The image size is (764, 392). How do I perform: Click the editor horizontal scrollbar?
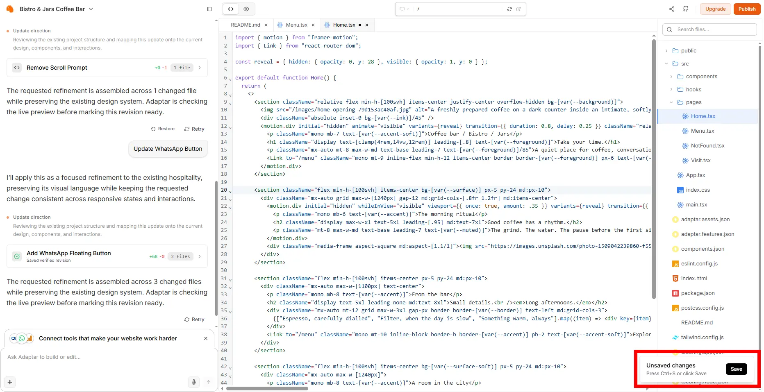tap(267, 388)
